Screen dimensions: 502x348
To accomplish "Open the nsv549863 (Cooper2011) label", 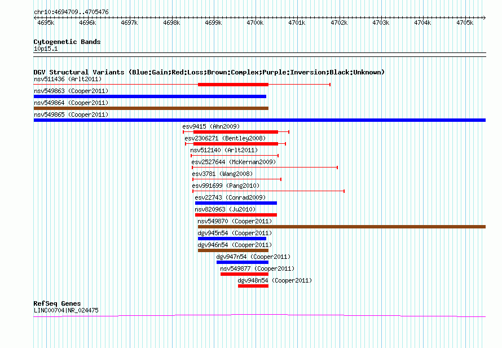I will click(71, 91).
